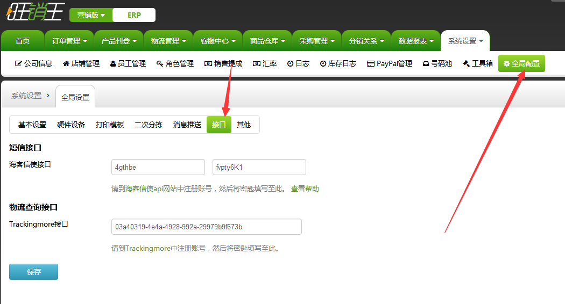Switch to ERP mode
This screenshot has height=304, width=565.
(134, 15)
